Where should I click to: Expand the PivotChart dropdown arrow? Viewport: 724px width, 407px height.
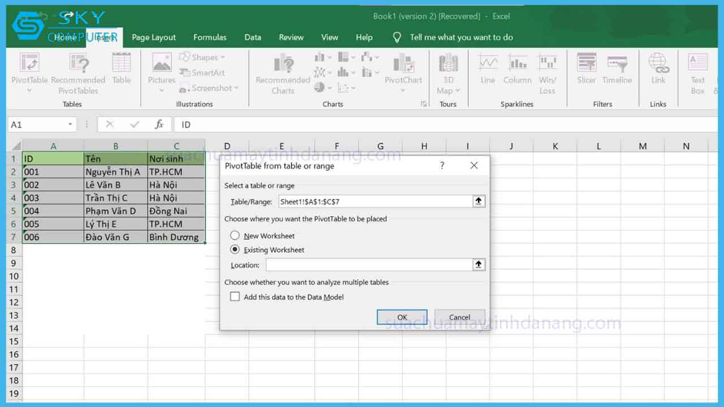tap(403, 90)
